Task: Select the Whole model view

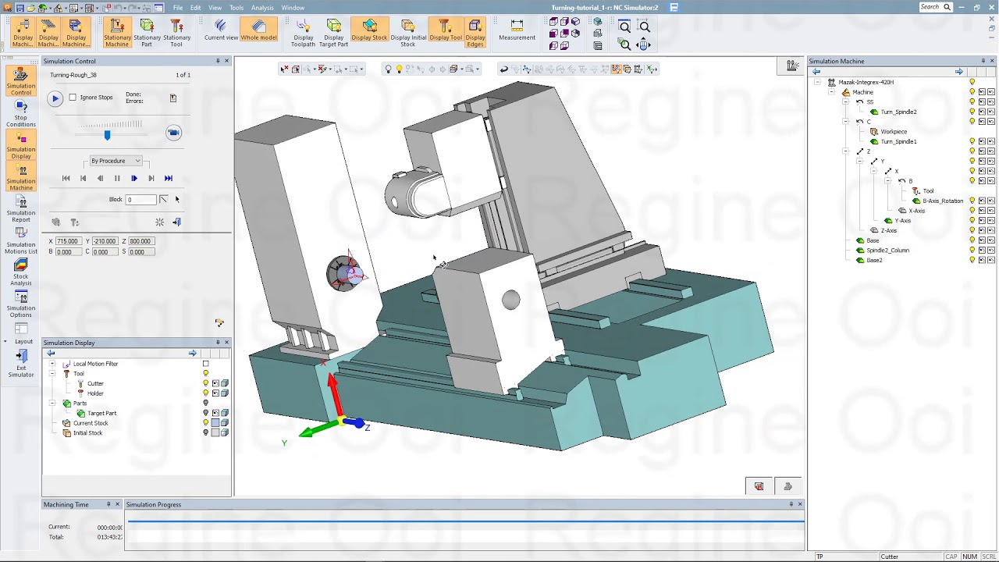Action: click(258, 30)
